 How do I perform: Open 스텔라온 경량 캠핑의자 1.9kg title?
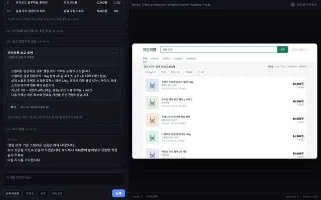coord(176,134)
